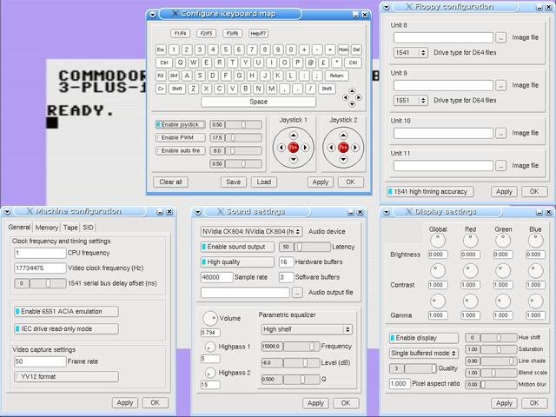Click the Global Brightness knob
556x417 pixels.
pos(438,241)
